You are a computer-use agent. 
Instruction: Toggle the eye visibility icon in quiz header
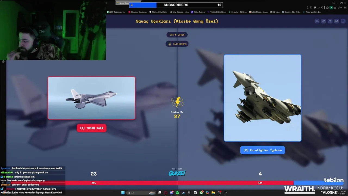tap(317, 21)
